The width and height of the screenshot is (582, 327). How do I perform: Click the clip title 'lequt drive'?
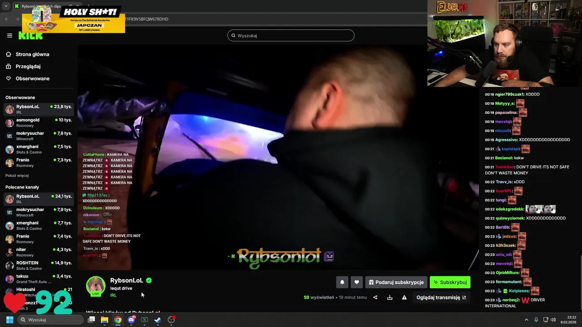pyautogui.click(x=121, y=288)
